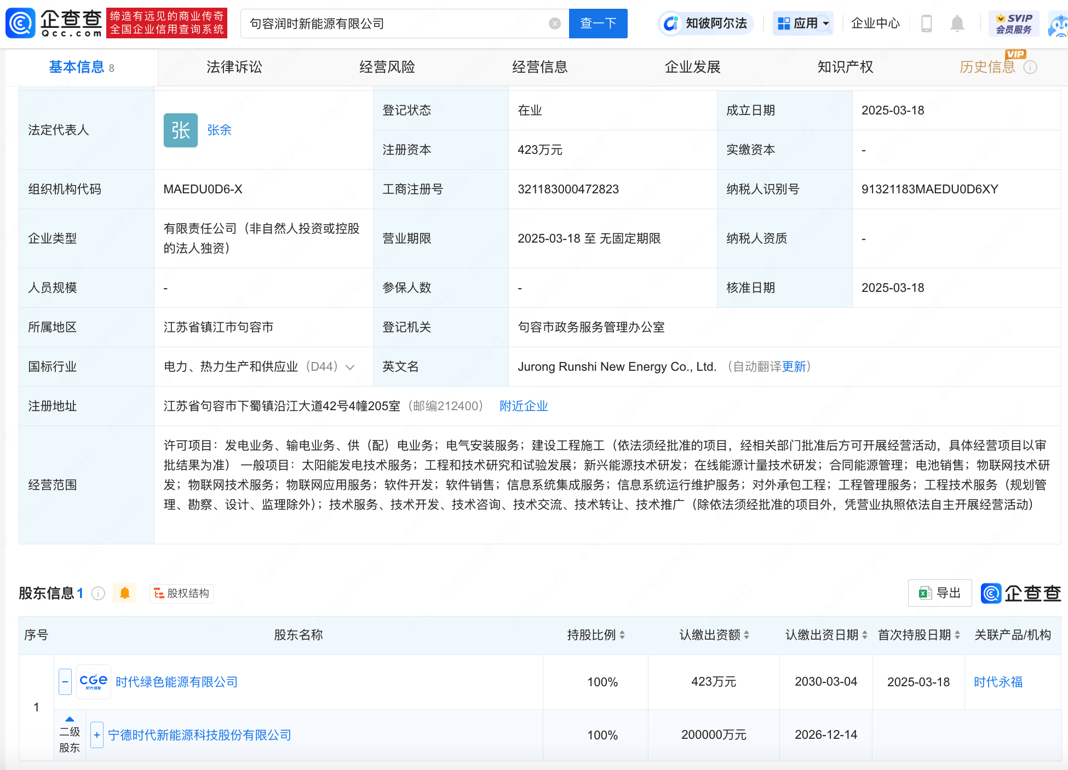Switch to 知识产权 tab
1068x770 pixels.
click(x=846, y=67)
